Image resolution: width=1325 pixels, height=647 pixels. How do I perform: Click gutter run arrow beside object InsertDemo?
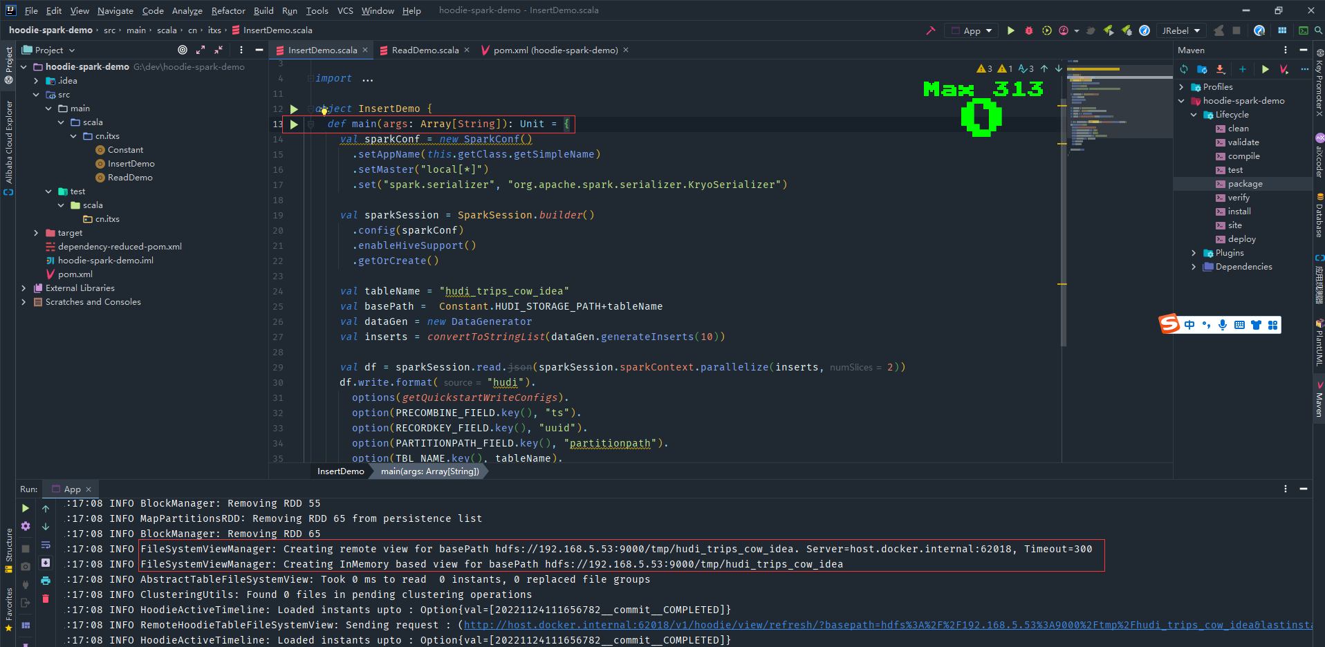point(294,109)
